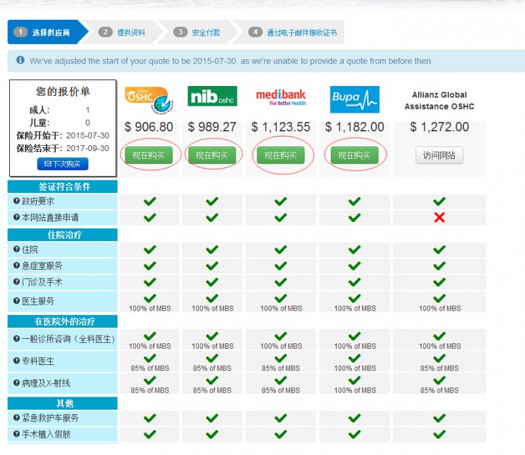Click the nib oshc logo
The height and width of the screenshot is (455, 525).
point(212,96)
